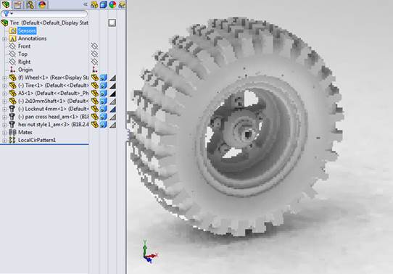Toggle Front plane visibility in display pane
Screen dimensions: 393x274
click(x=94, y=46)
